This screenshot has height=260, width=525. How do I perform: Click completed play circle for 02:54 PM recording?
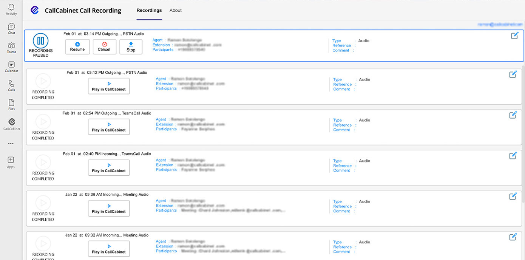43,122
